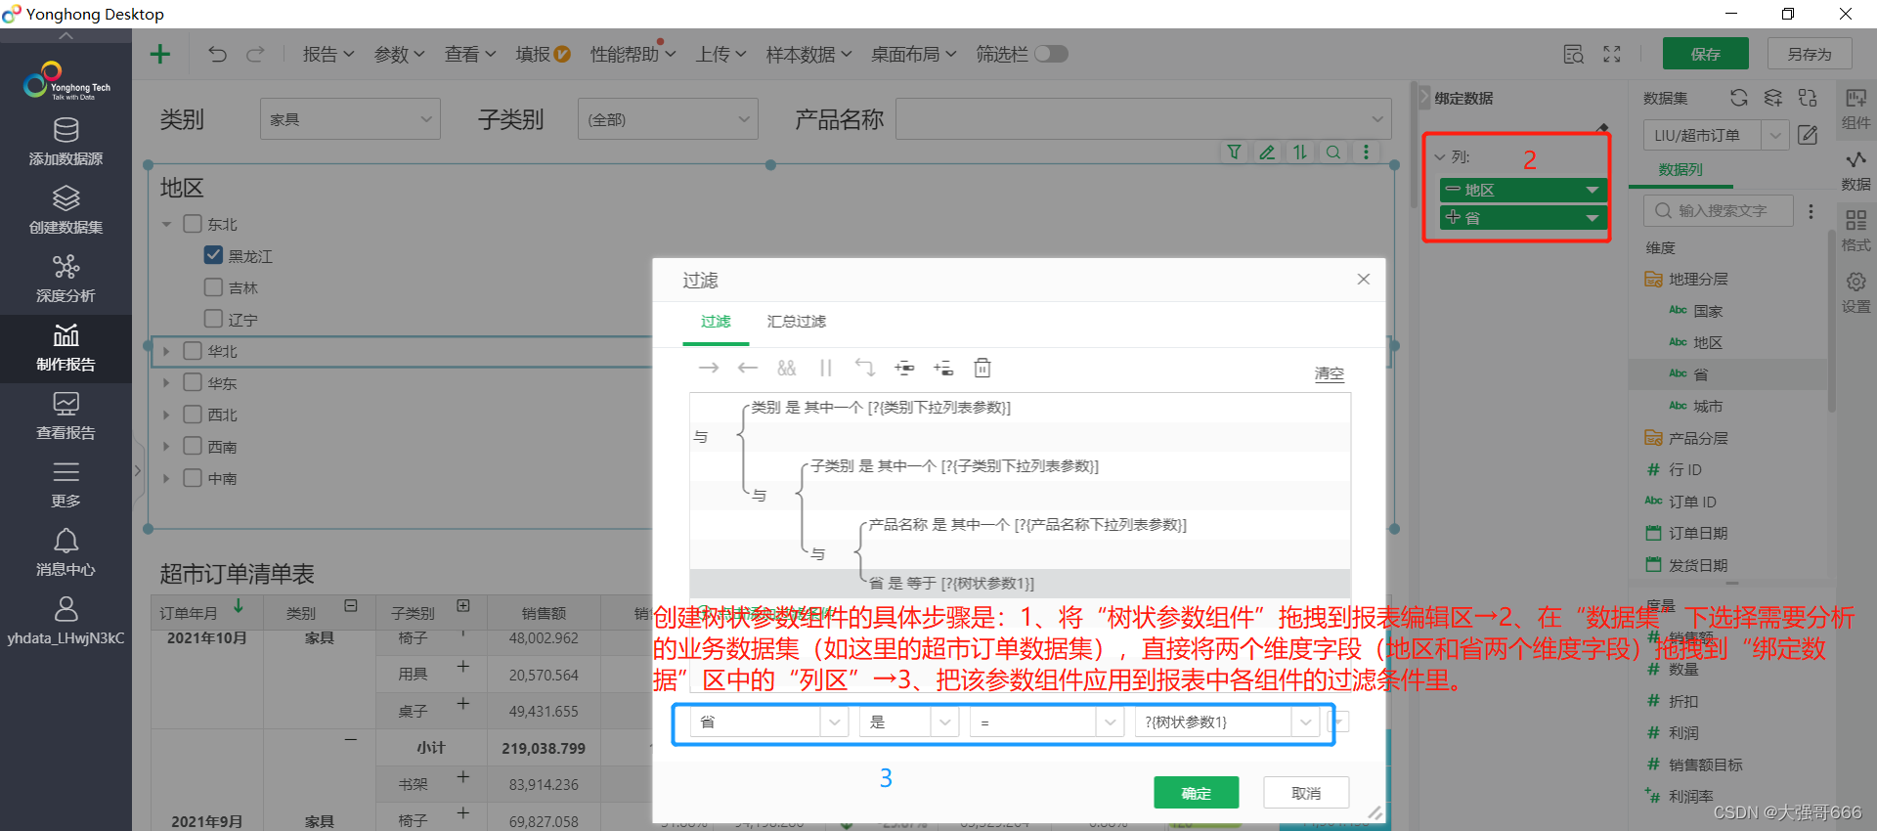The image size is (1877, 831).
Task: Open the 组件 side panel
Action: coord(1855,109)
